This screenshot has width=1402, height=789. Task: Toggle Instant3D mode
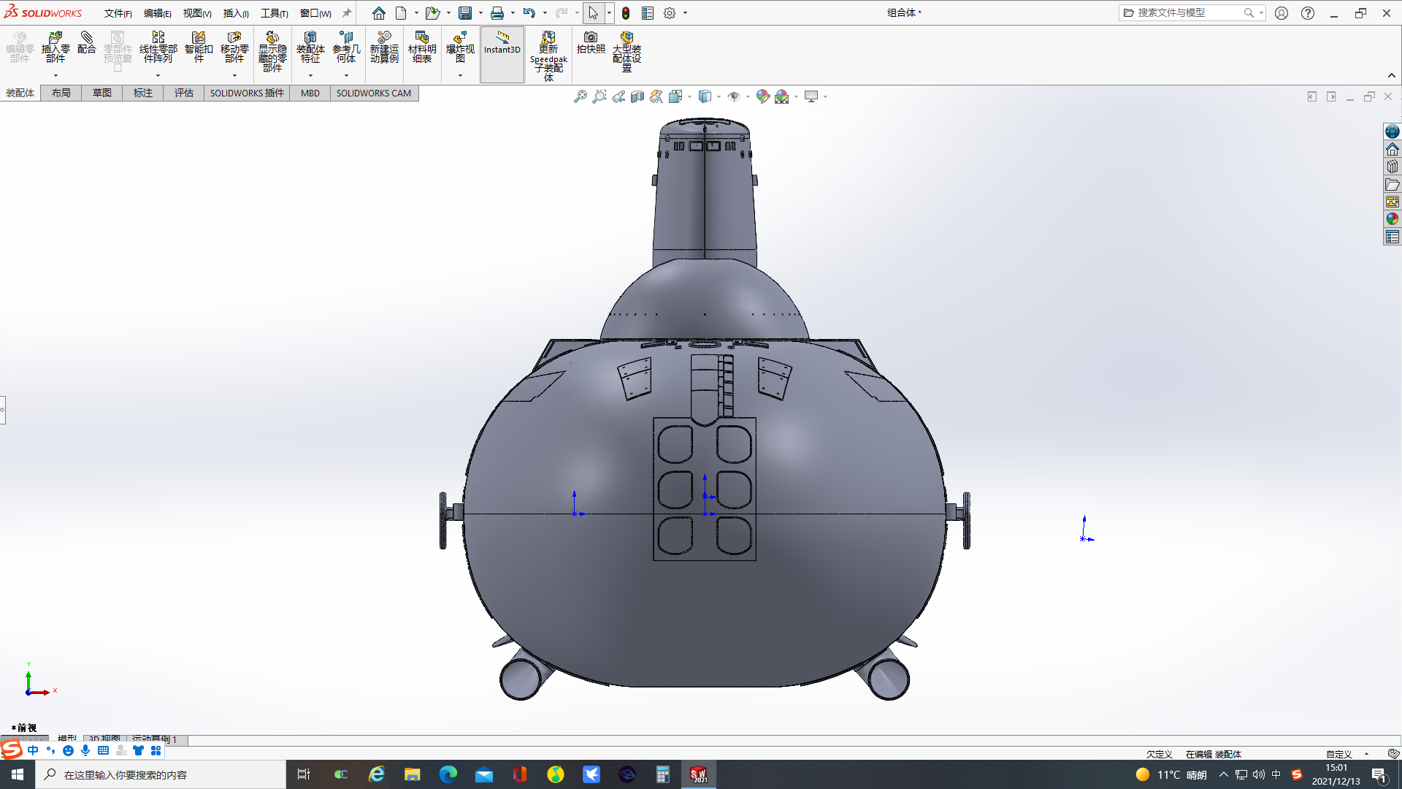502,42
